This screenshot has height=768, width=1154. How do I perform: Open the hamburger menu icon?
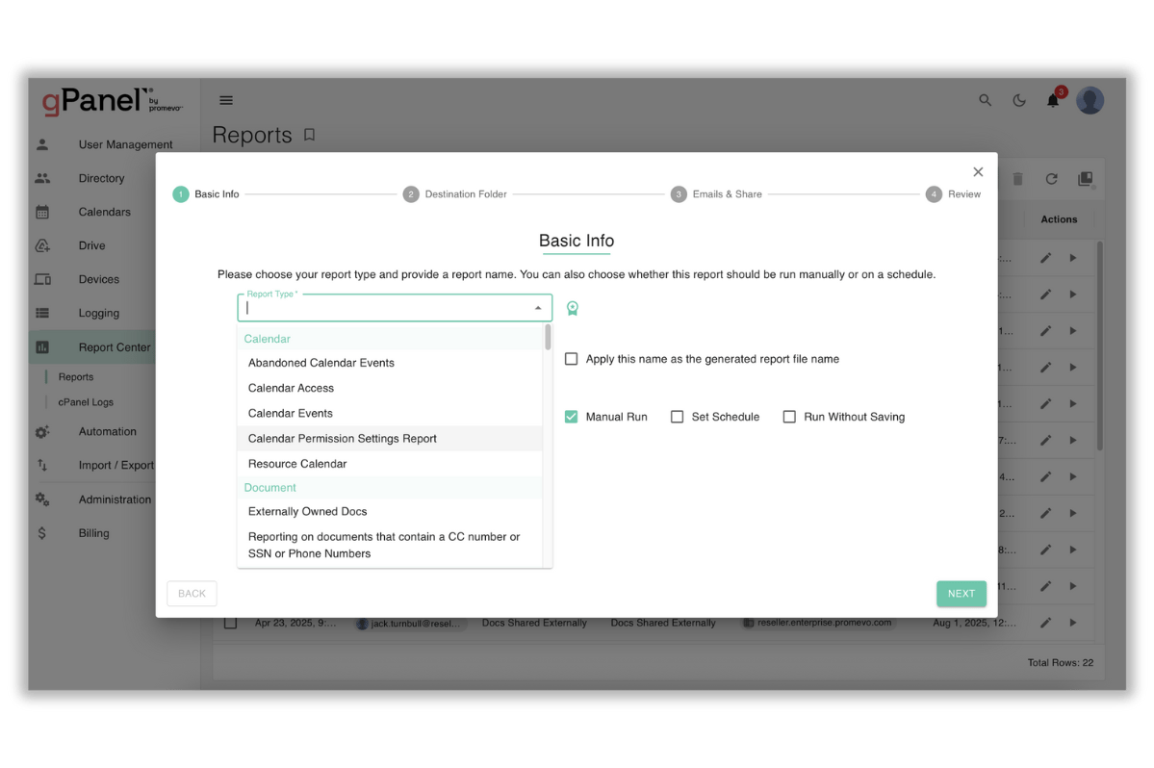[226, 100]
